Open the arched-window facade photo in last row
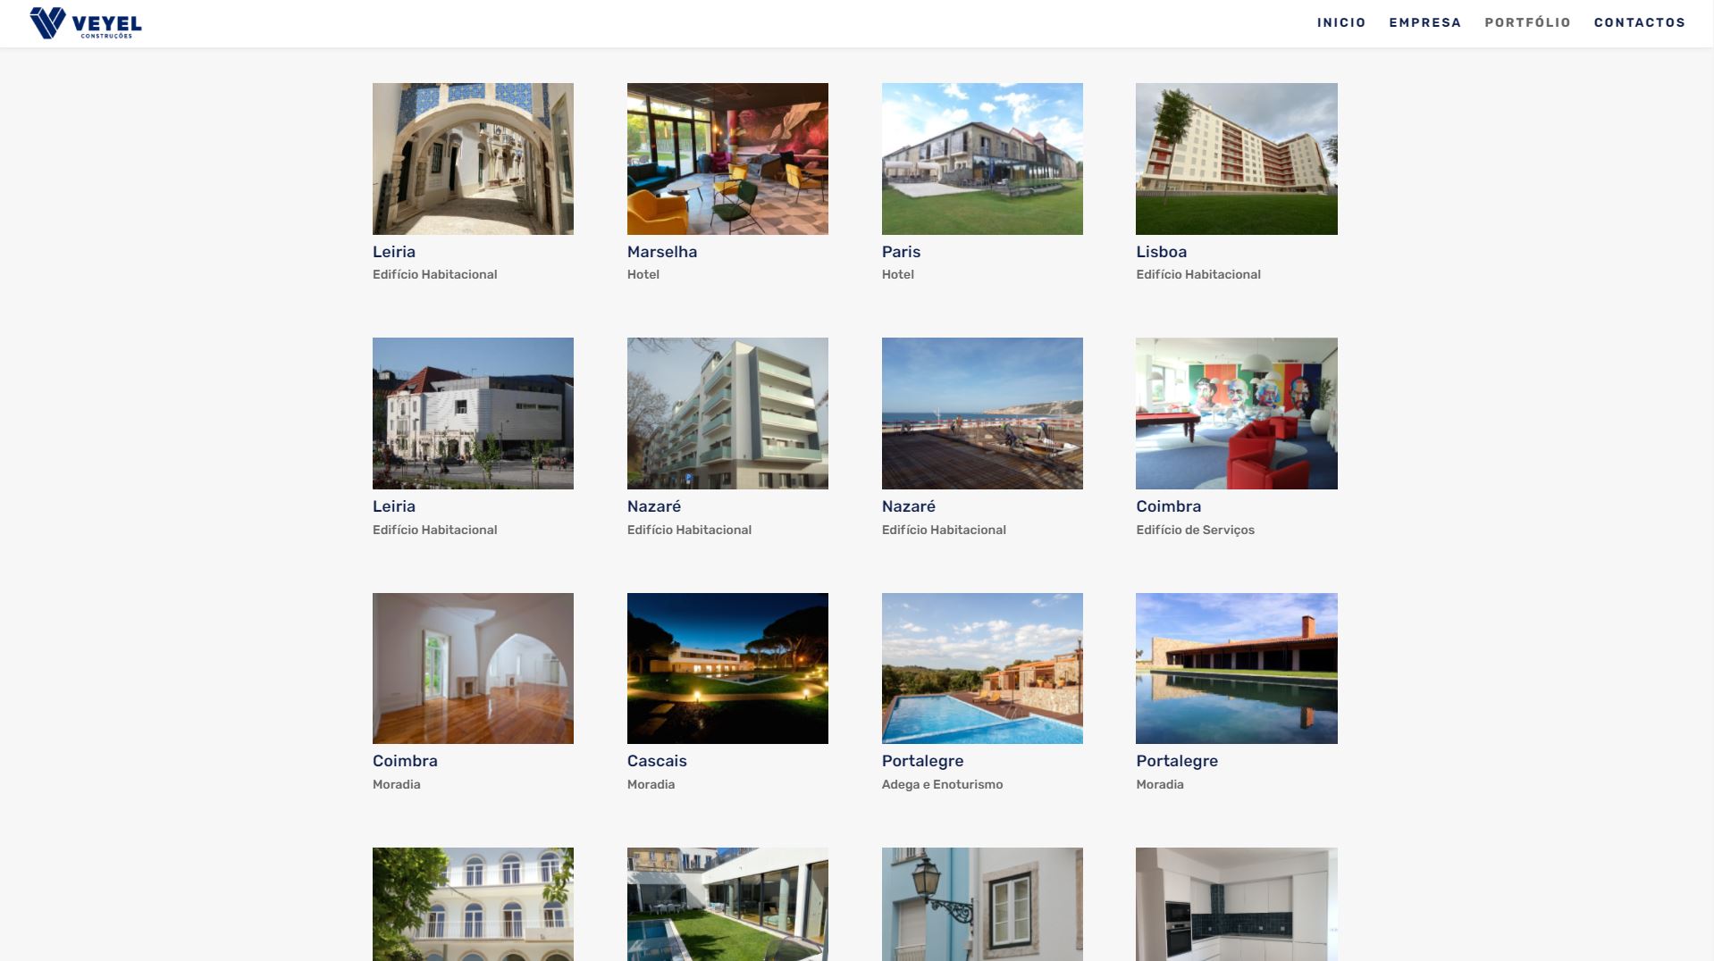This screenshot has height=961, width=1714. point(473,904)
